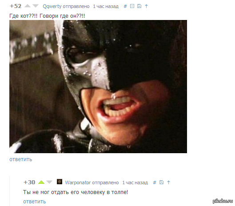
Task: Open Warponator's avatar picture
Action: click(60, 182)
